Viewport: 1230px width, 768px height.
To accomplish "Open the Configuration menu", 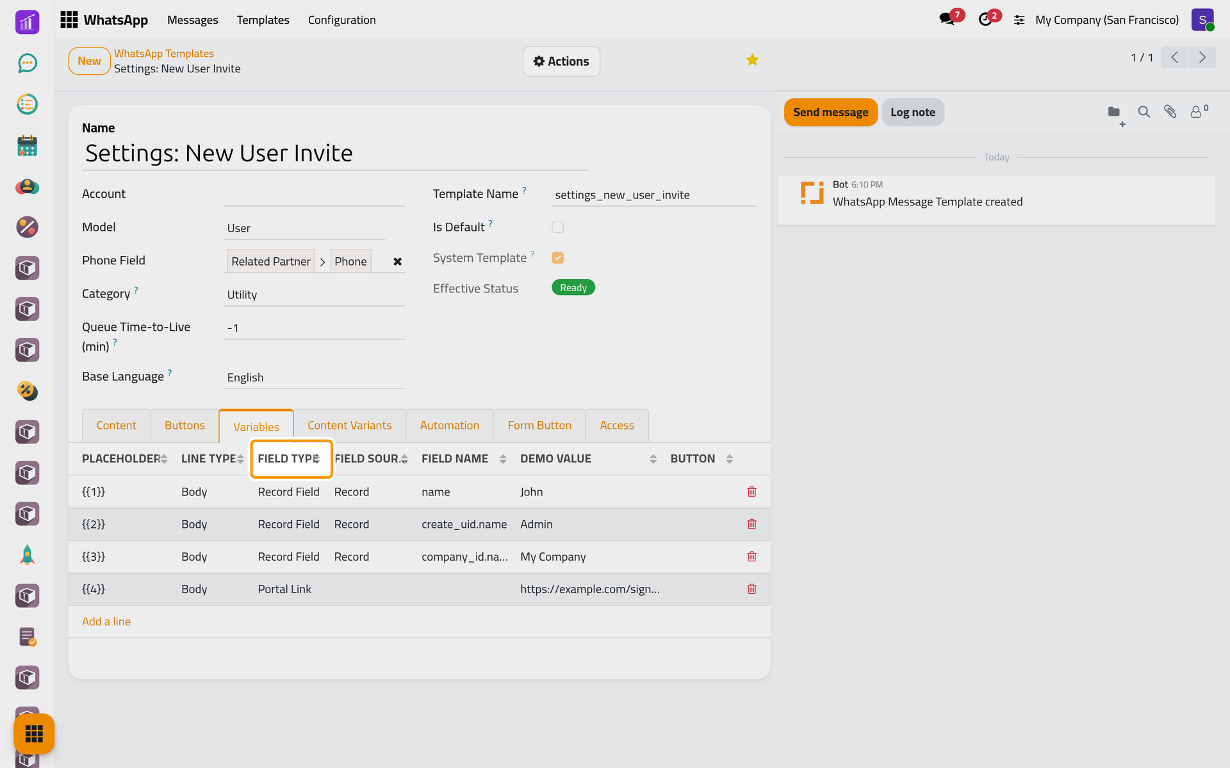I will (341, 20).
